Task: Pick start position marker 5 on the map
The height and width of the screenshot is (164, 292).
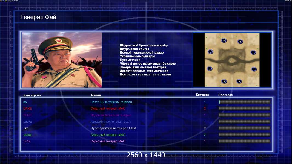Action: (x=224, y=40)
